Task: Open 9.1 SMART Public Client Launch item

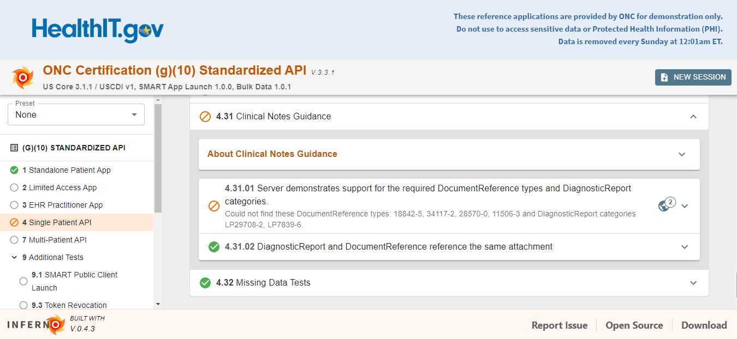Action: click(74, 281)
